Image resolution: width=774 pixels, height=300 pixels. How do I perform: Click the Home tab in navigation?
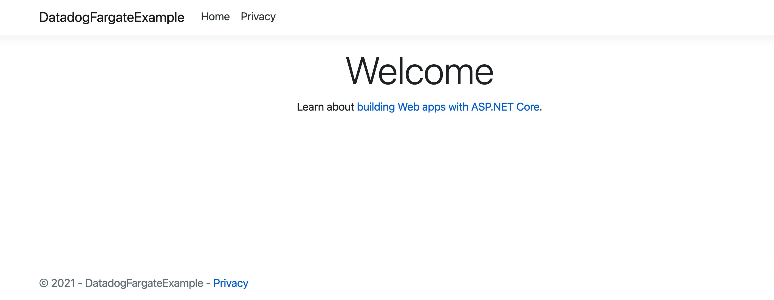(x=215, y=16)
